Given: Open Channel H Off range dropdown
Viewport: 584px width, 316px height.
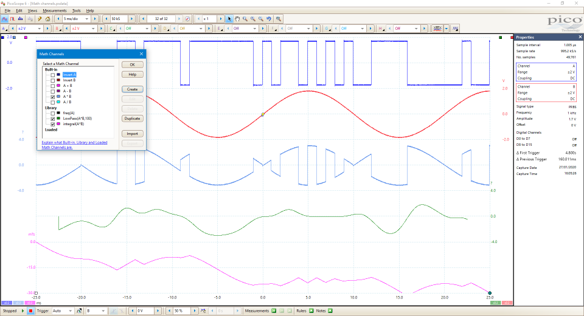Looking at the screenshot, I should click(416, 29).
